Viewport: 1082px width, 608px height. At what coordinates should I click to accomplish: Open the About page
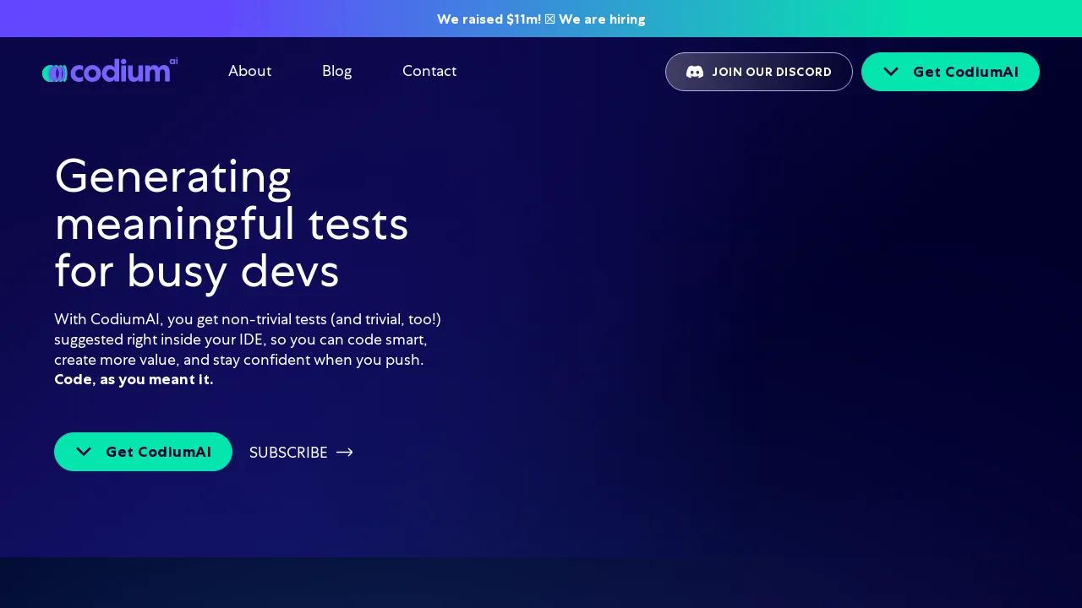tap(249, 71)
